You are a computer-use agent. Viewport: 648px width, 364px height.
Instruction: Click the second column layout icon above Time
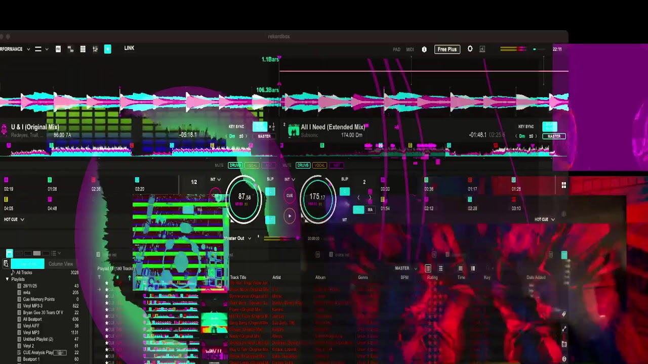coord(473,268)
